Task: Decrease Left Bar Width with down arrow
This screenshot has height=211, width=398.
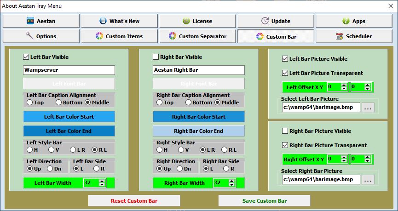Action: coord(102,185)
